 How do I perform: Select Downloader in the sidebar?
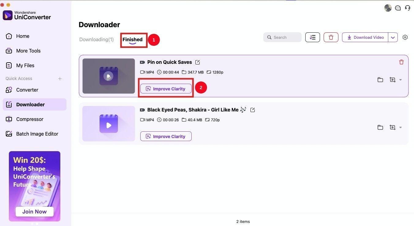click(35, 104)
